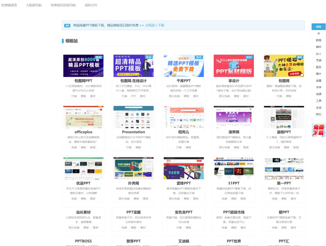This screenshot has height=246, width=326.
Task: Click the PPT汇 title link
Action: point(284,241)
